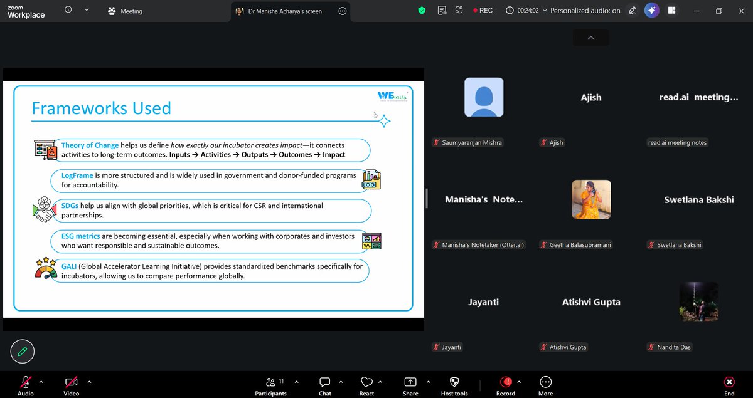The width and height of the screenshot is (753, 398).
Task: Open the AI Companion sparkle icon
Action: tap(651, 10)
